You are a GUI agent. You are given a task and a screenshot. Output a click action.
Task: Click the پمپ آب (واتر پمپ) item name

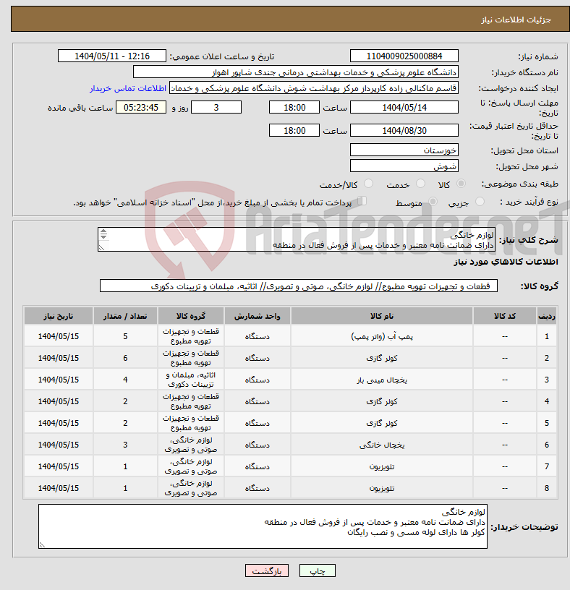point(382,336)
